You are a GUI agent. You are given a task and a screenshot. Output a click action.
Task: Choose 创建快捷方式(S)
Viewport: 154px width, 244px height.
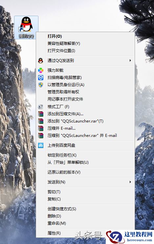click(x=85, y=209)
